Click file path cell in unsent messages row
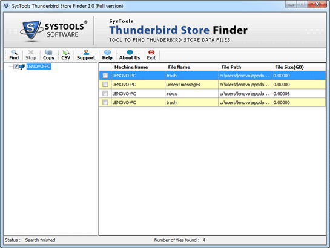Viewport: 330px width, 248px height. [245, 85]
